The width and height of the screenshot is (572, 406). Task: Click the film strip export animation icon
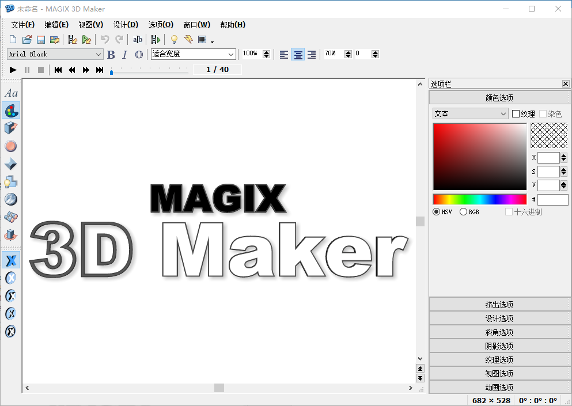pyautogui.click(x=73, y=39)
